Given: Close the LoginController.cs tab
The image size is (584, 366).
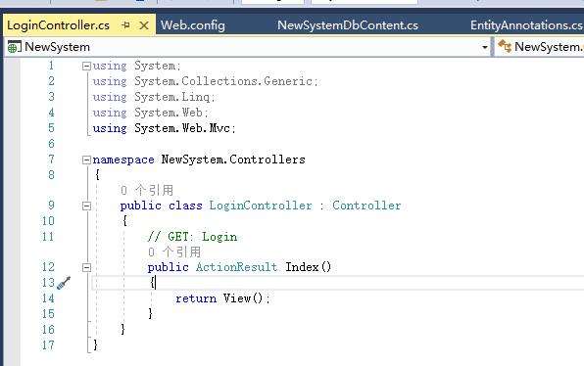Looking at the screenshot, I should 144,25.
